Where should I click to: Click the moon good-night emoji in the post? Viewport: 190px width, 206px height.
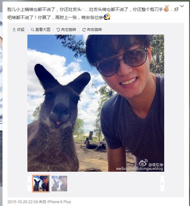(107, 17)
